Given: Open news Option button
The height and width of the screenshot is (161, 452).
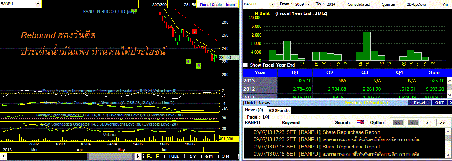Looking at the screenshot, I should click(x=377, y=123).
